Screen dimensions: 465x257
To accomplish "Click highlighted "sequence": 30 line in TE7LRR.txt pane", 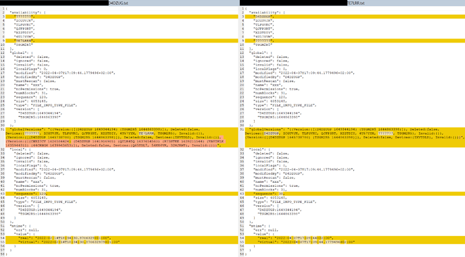I will click(x=269, y=194).
